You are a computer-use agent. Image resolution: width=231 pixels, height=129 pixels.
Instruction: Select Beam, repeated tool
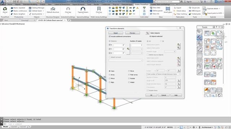(18, 8)
